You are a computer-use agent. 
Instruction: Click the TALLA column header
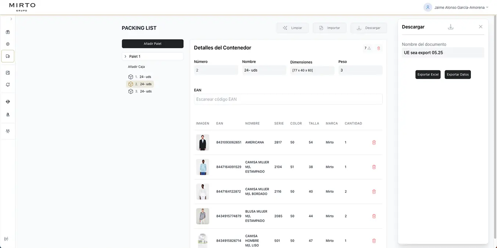tap(314, 123)
